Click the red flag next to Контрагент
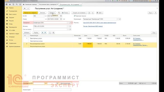This screenshot has width=164, height=92. [72, 23]
